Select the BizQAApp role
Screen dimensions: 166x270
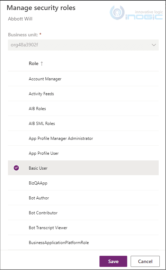pos(83,183)
